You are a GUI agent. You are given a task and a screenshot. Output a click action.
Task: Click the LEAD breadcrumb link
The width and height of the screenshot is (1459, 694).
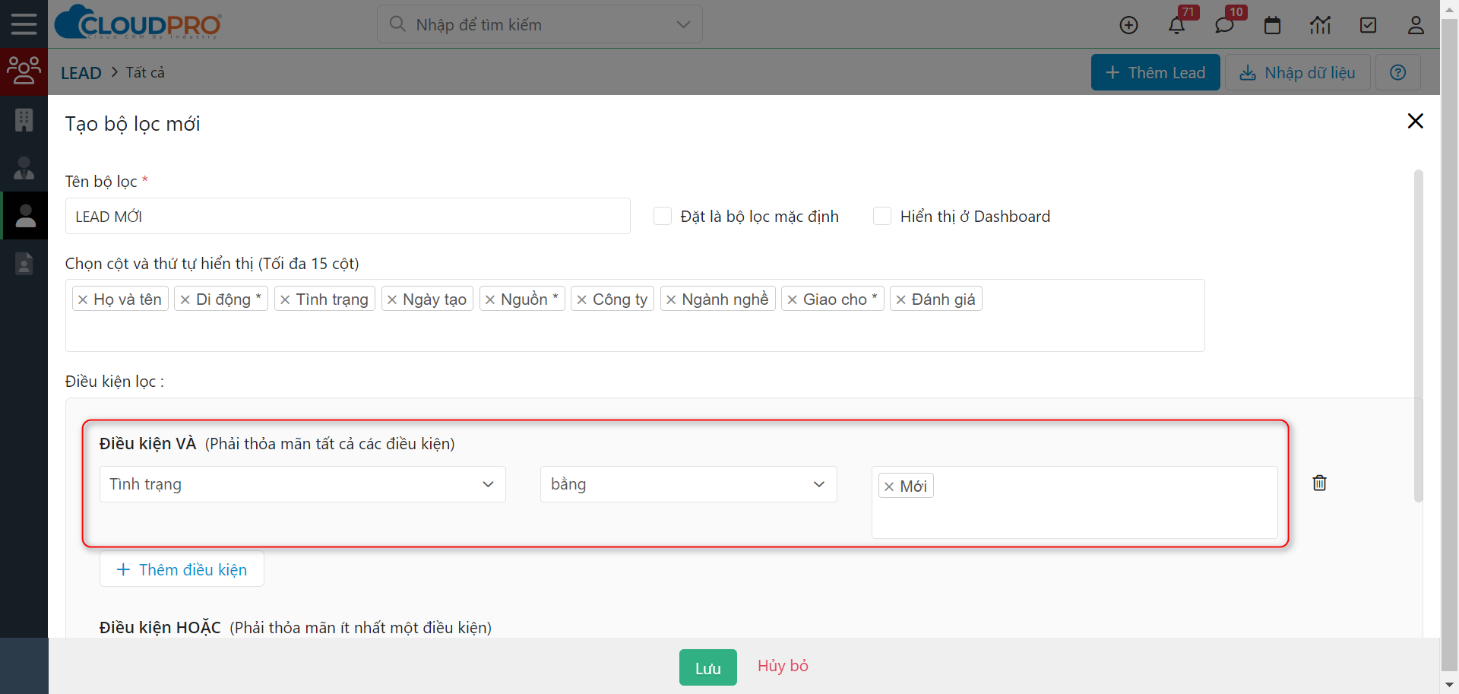coord(81,73)
